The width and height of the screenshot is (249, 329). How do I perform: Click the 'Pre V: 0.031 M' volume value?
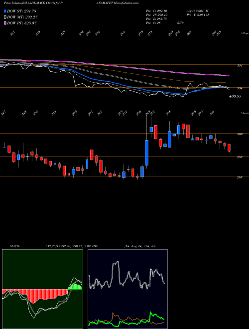pyautogui.click(x=197, y=15)
